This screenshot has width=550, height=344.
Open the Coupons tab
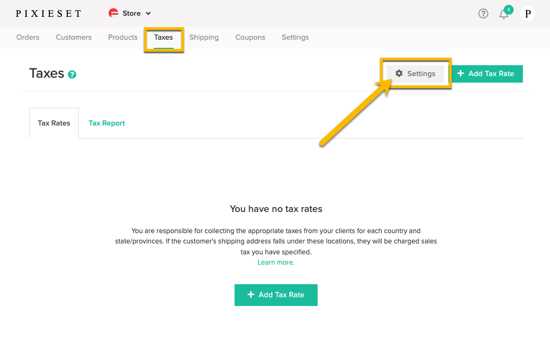pyautogui.click(x=250, y=37)
